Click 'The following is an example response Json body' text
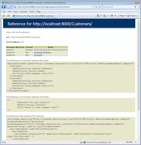This screenshot has width=141, height=145. click(28, 97)
